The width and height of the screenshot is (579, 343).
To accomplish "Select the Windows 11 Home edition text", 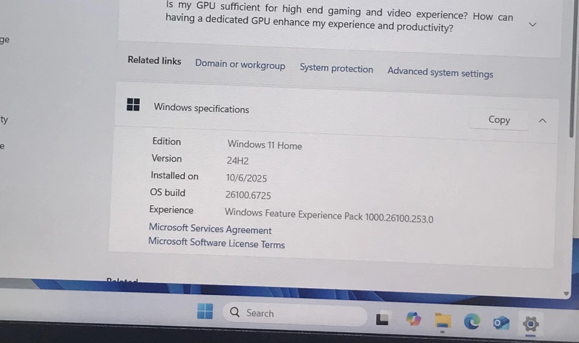I will (264, 145).
